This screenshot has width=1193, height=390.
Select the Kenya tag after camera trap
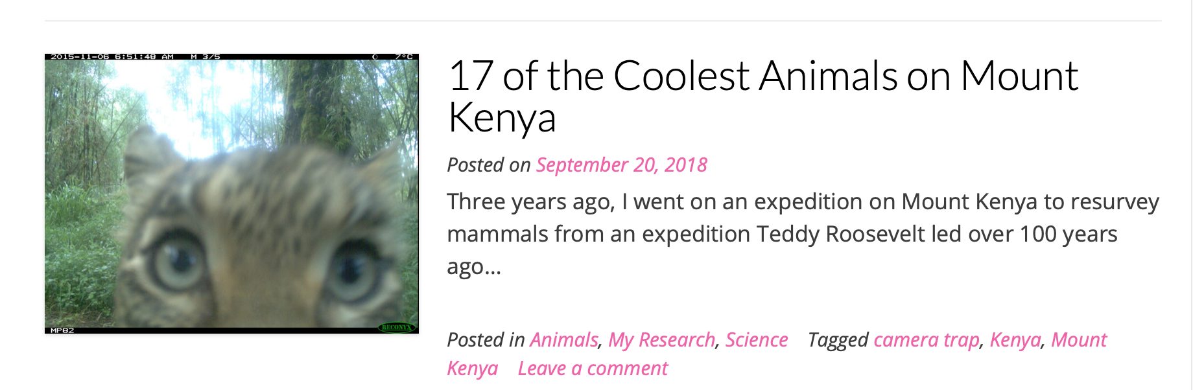point(1015,339)
